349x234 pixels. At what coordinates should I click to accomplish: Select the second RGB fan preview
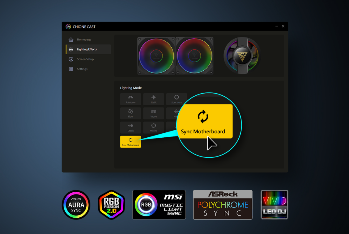pyautogui.click(x=194, y=56)
